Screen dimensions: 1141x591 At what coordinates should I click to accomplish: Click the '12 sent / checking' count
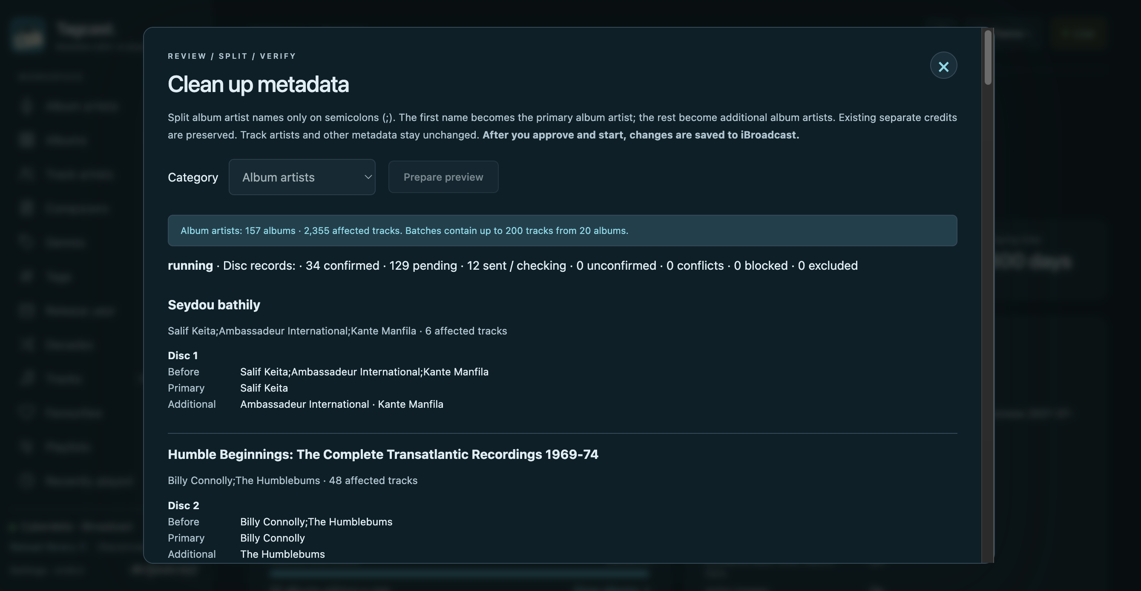[x=517, y=265]
